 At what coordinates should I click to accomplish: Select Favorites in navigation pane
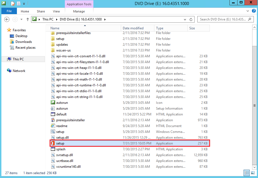(19, 30)
